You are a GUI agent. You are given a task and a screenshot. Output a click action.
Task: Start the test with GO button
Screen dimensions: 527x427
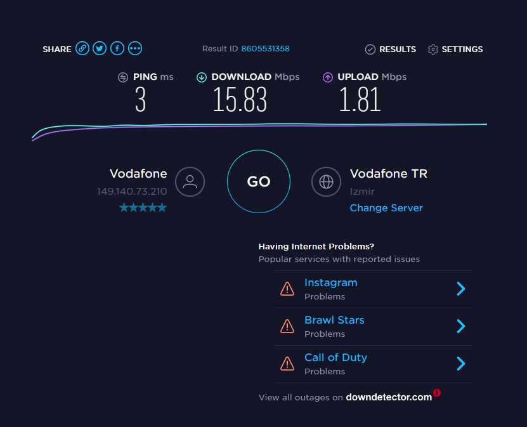[x=259, y=181]
